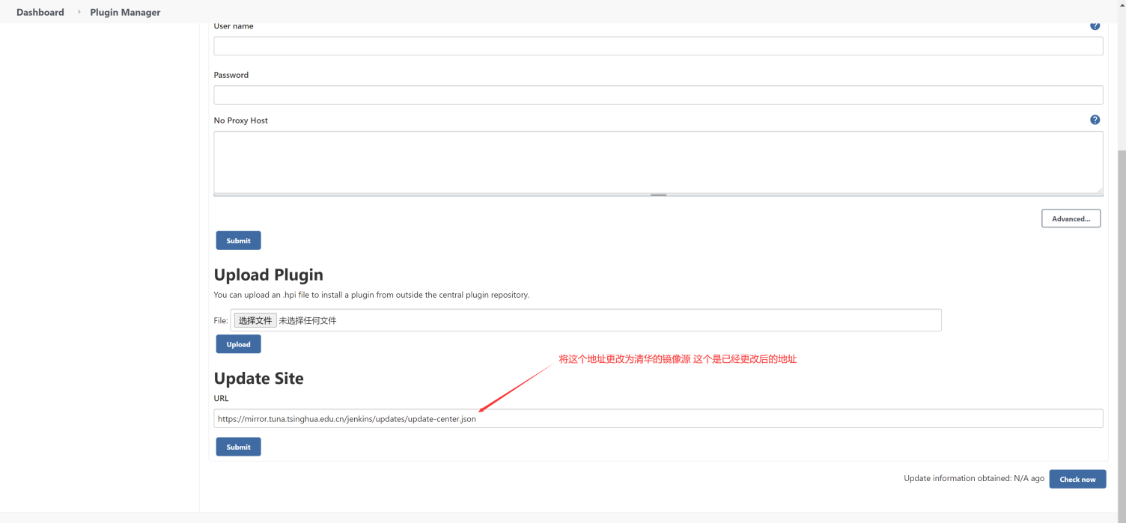This screenshot has height=523, width=1126.
Task: Click the help icon beside User name
Action: pyautogui.click(x=1095, y=26)
